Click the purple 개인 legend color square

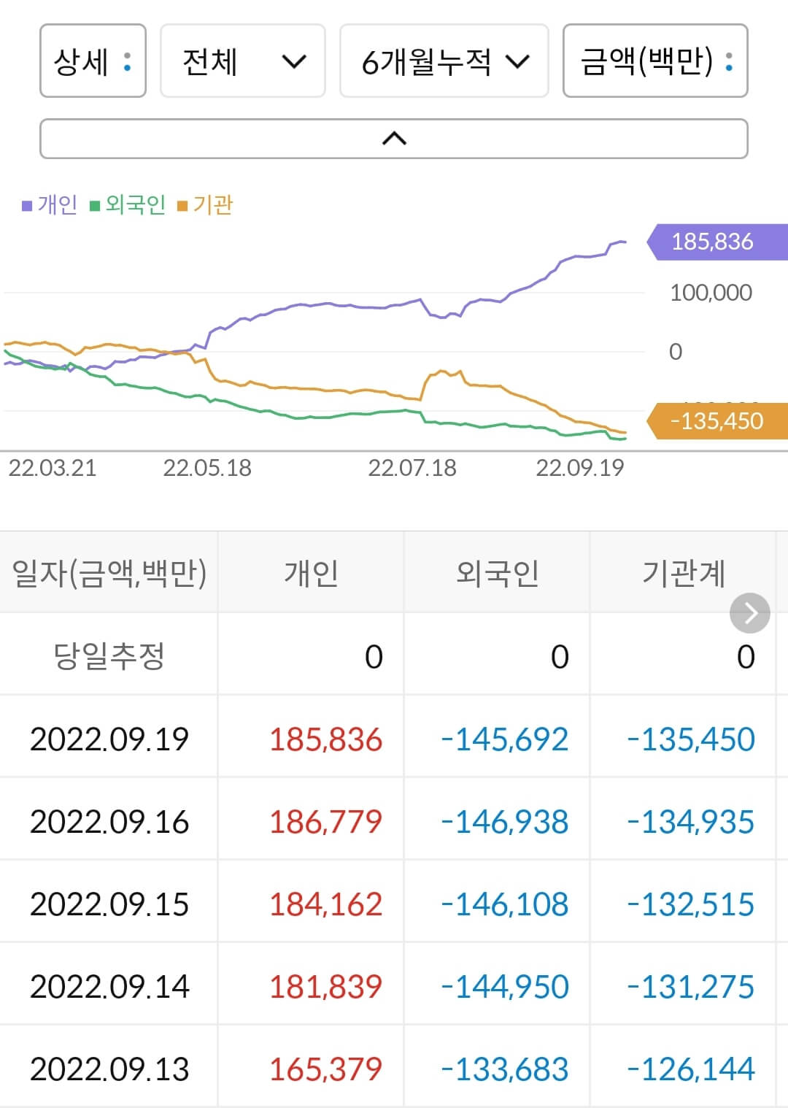[x=27, y=205]
